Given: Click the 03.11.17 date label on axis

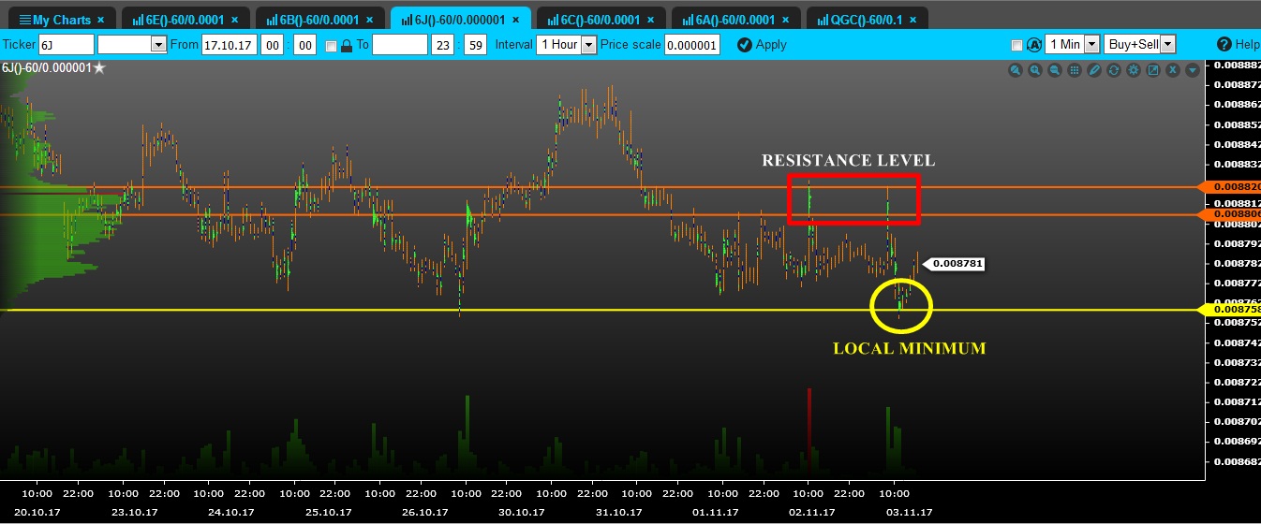Looking at the screenshot, I should pos(909,512).
